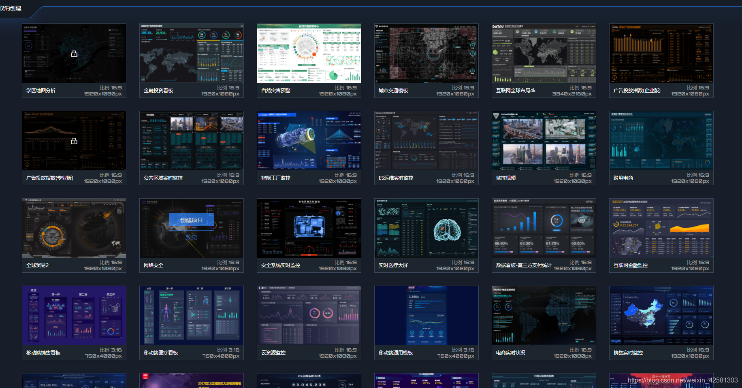Click the ES运维实时监控 title text
742x388 pixels.
[x=396, y=178]
